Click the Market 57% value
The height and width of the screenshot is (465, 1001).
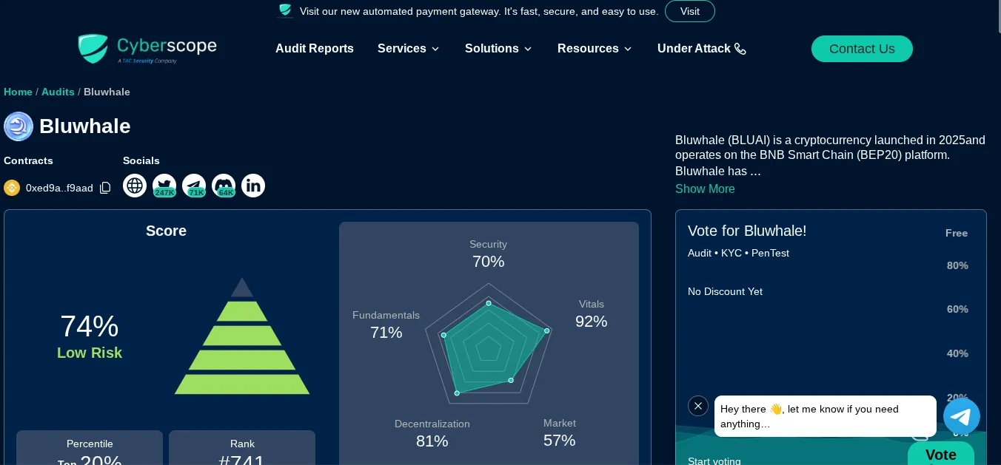coord(560,441)
